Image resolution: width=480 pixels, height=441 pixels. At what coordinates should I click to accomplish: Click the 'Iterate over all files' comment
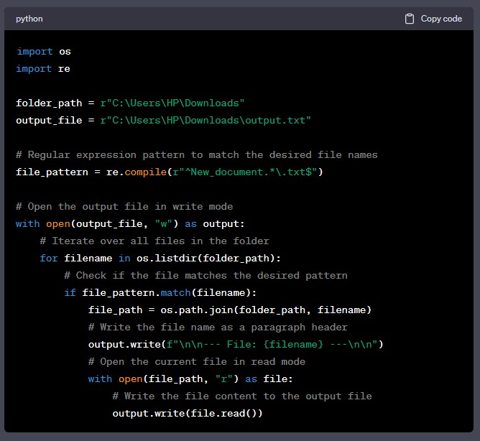pos(154,241)
